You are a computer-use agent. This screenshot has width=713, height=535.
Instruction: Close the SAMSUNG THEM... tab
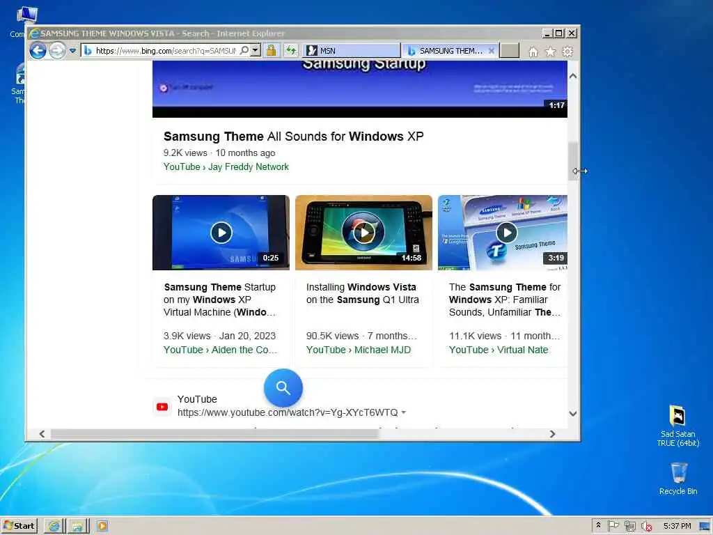click(x=492, y=50)
